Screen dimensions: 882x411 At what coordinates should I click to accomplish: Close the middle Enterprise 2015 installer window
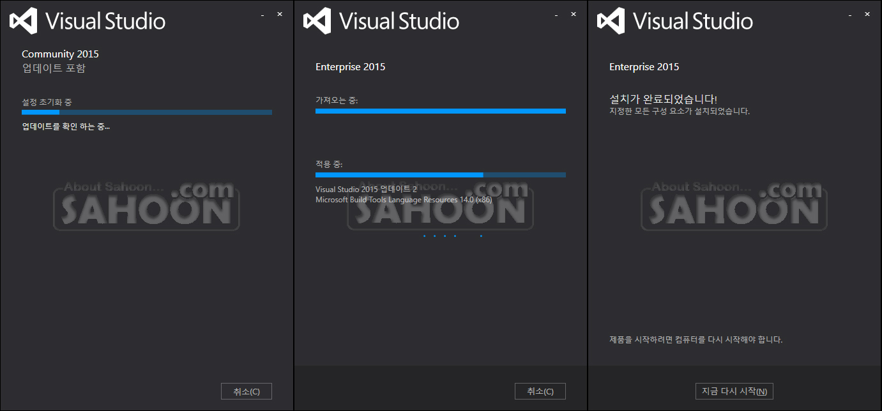coord(574,14)
